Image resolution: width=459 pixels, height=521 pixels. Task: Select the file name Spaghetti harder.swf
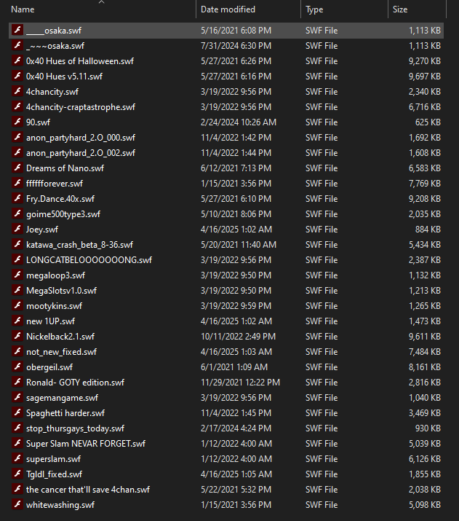(65, 413)
